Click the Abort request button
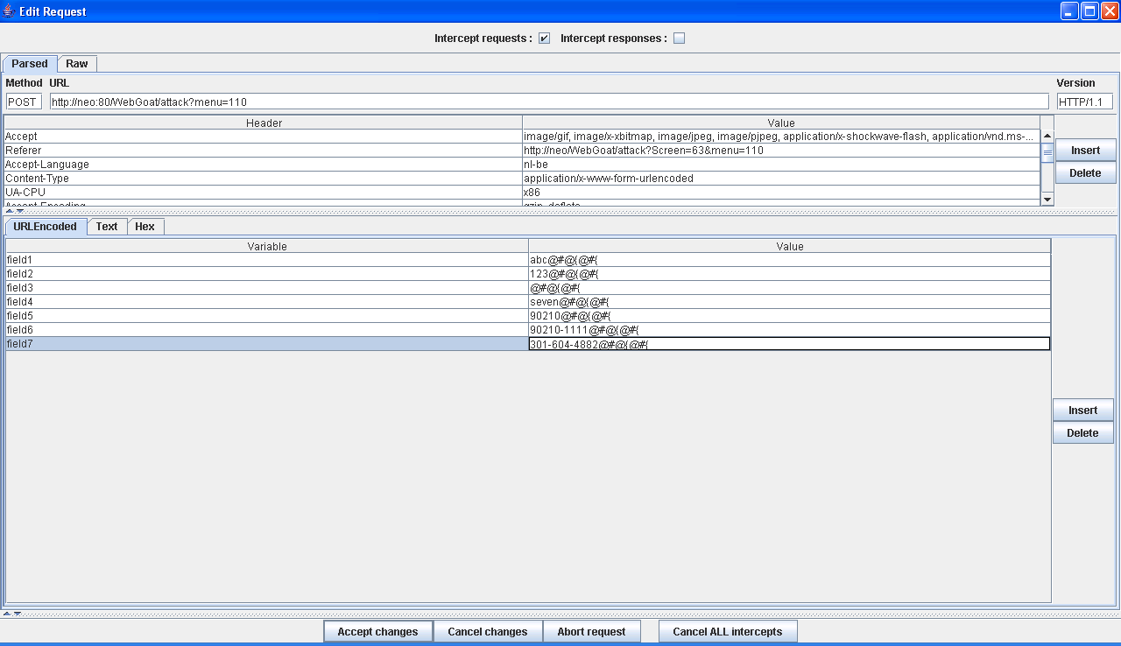This screenshot has width=1121, height=646. pyautogui.click(x=591, y=631)
